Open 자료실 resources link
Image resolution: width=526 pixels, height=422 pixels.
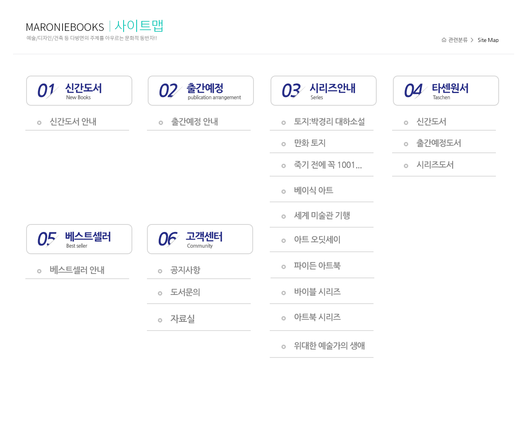point(183,319)
